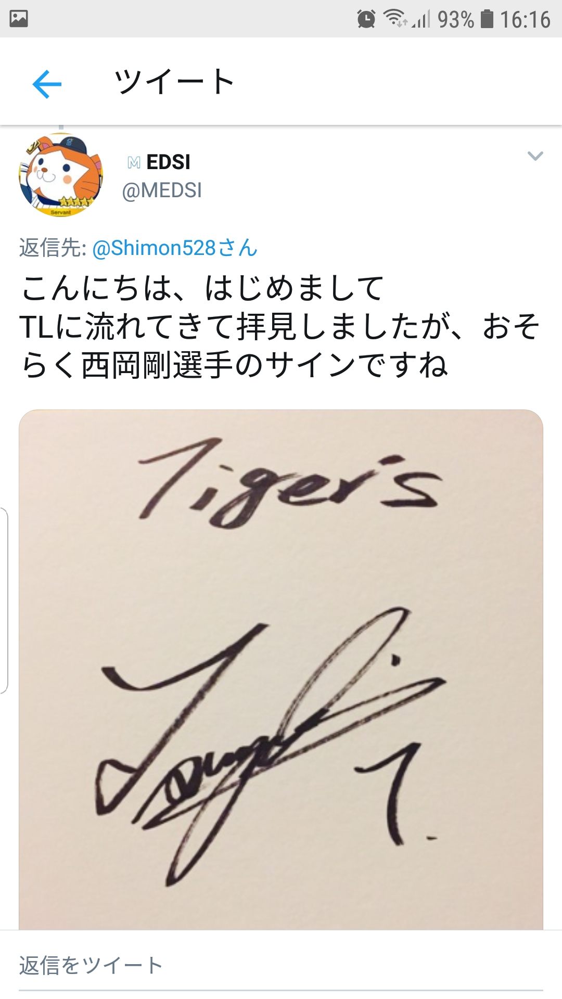The height and width of the screenshot is (999, 562).
Task: Open the @MEDSI profile handle
Action: [161, 190]
